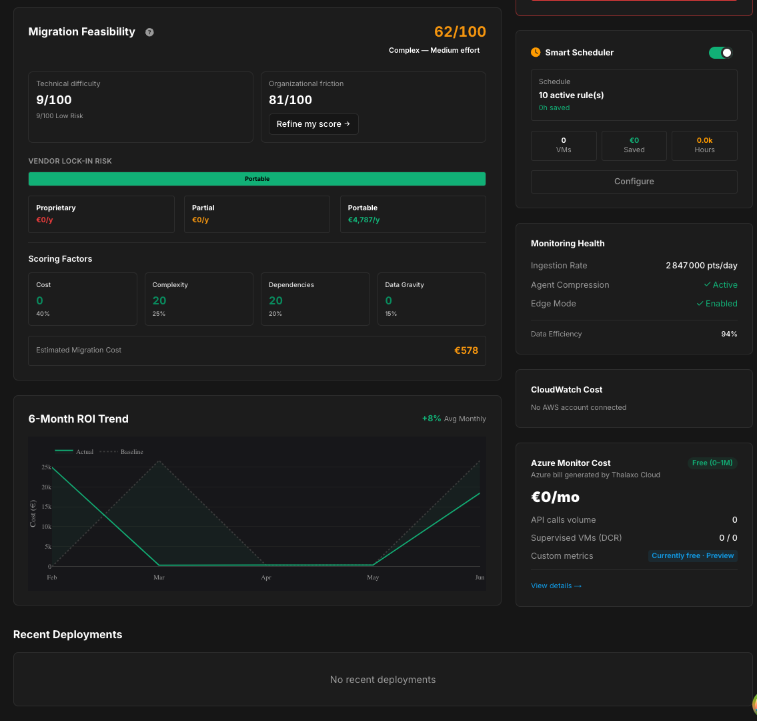757x721 pixels.
Task: Follow the View details link
Action: (x=556, y=585)
